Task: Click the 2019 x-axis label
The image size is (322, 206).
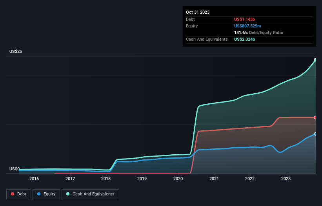Action: 142,179
